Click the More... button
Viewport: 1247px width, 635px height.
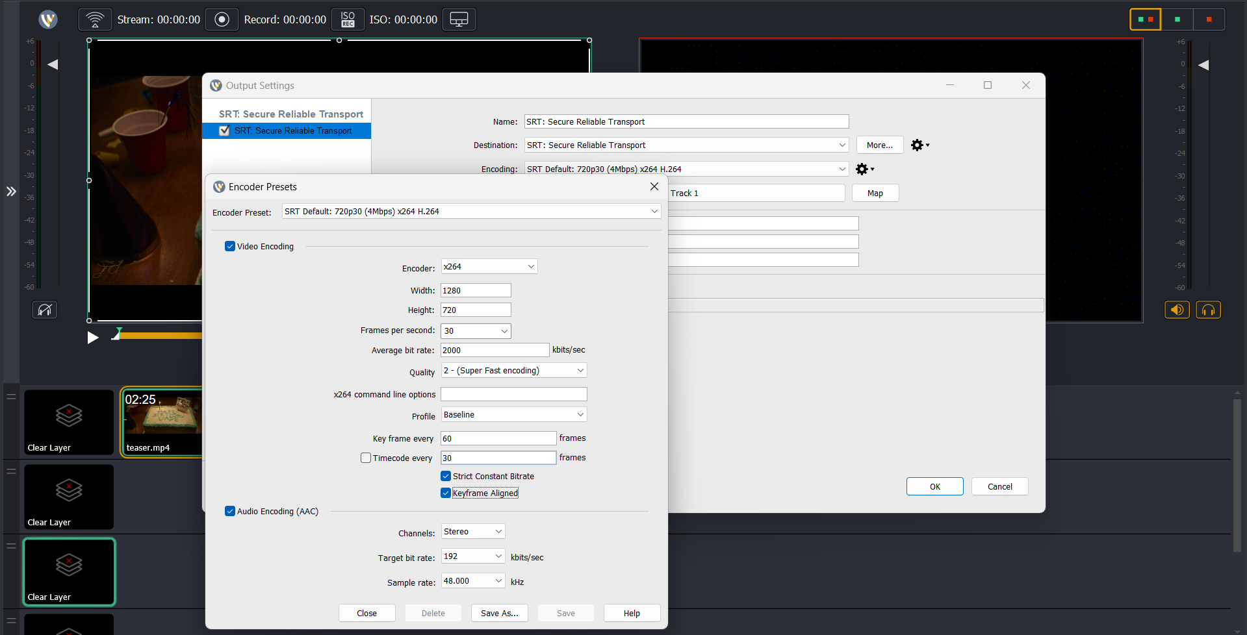[880, 145]
